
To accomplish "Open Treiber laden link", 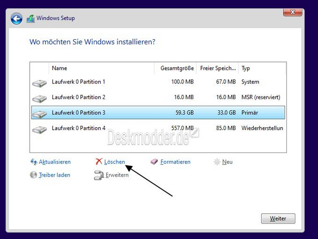I will [54, 175].
